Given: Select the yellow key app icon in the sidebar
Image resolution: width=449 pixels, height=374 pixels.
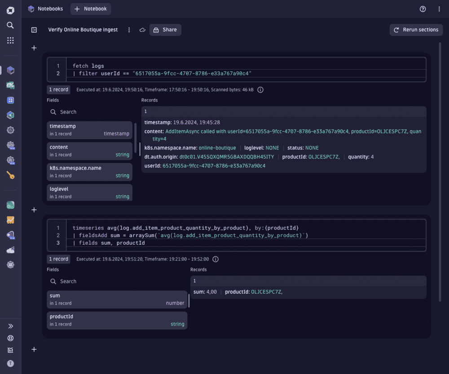Looking at the screenshot, I should (10, 175).
